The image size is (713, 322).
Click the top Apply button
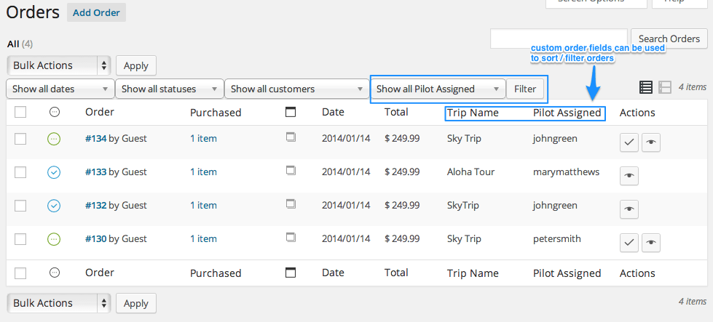click(136, 65)
